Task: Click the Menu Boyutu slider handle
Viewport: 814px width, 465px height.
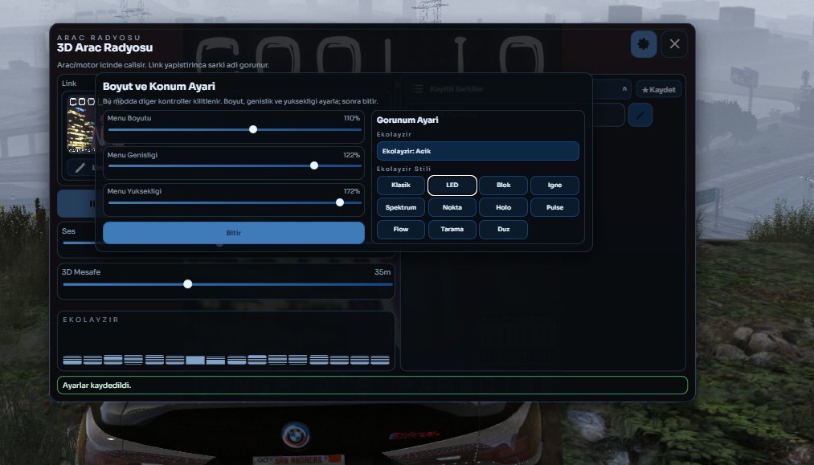Action: pyautogui.click(x=253, y=129)
